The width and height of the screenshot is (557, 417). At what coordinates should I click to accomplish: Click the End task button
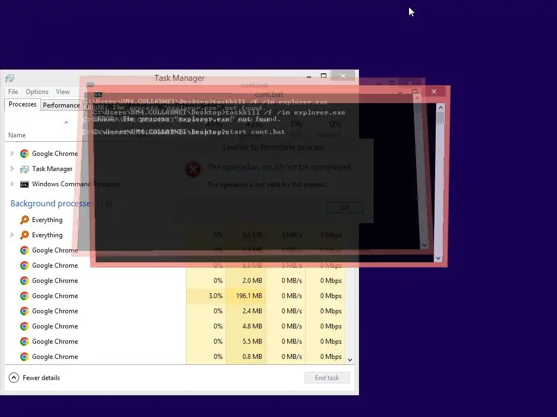point(327,378)
